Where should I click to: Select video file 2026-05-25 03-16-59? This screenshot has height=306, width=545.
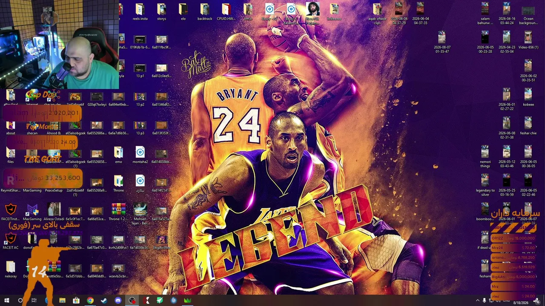click(x=507, y=186)
